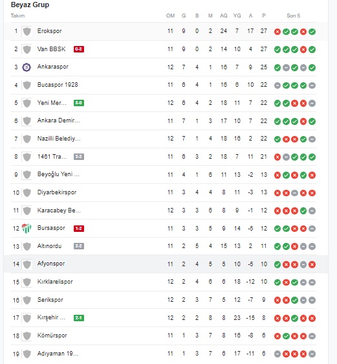The width and height of the screenshot is (337, 364).
Task: Click Kırşehir's green 2-1 score badge
Action: click(x=79, y=318)
